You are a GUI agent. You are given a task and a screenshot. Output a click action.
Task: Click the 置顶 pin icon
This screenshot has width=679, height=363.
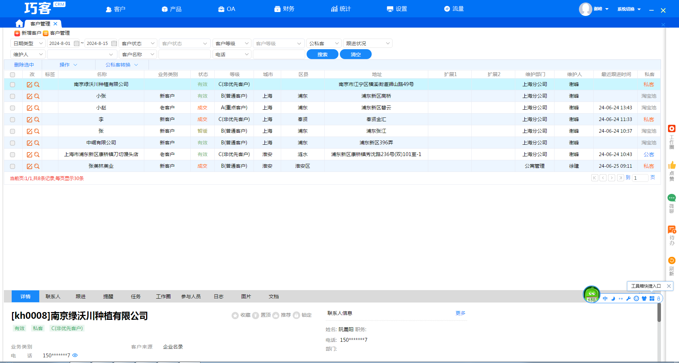255,315
